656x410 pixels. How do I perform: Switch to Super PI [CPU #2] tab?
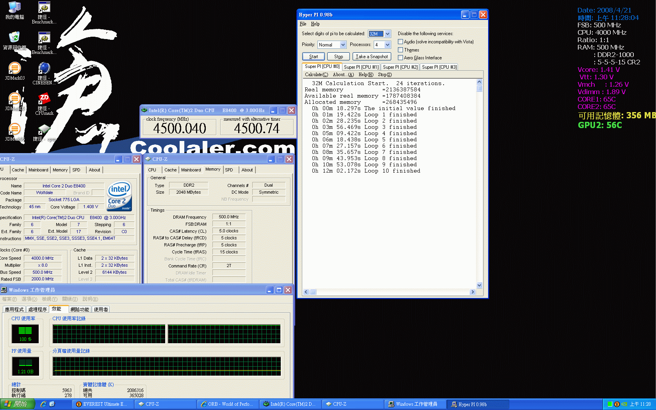(400, 67)
